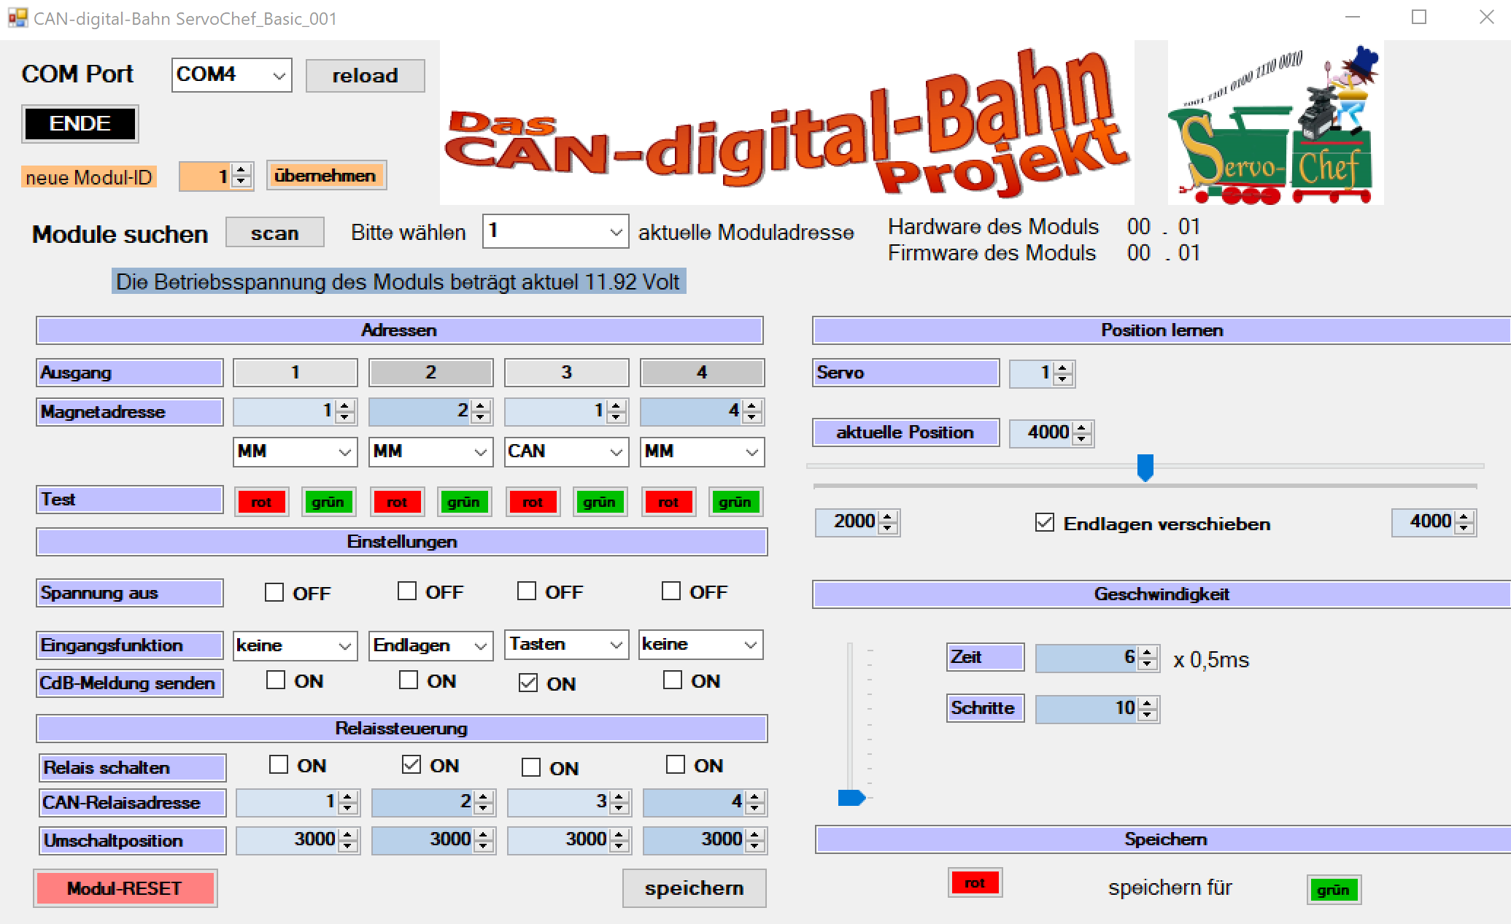The width and height of the screenshot is (1511, 924).
Task: Click the grün button in Speichern section
Action: [x=1334, y=890]
